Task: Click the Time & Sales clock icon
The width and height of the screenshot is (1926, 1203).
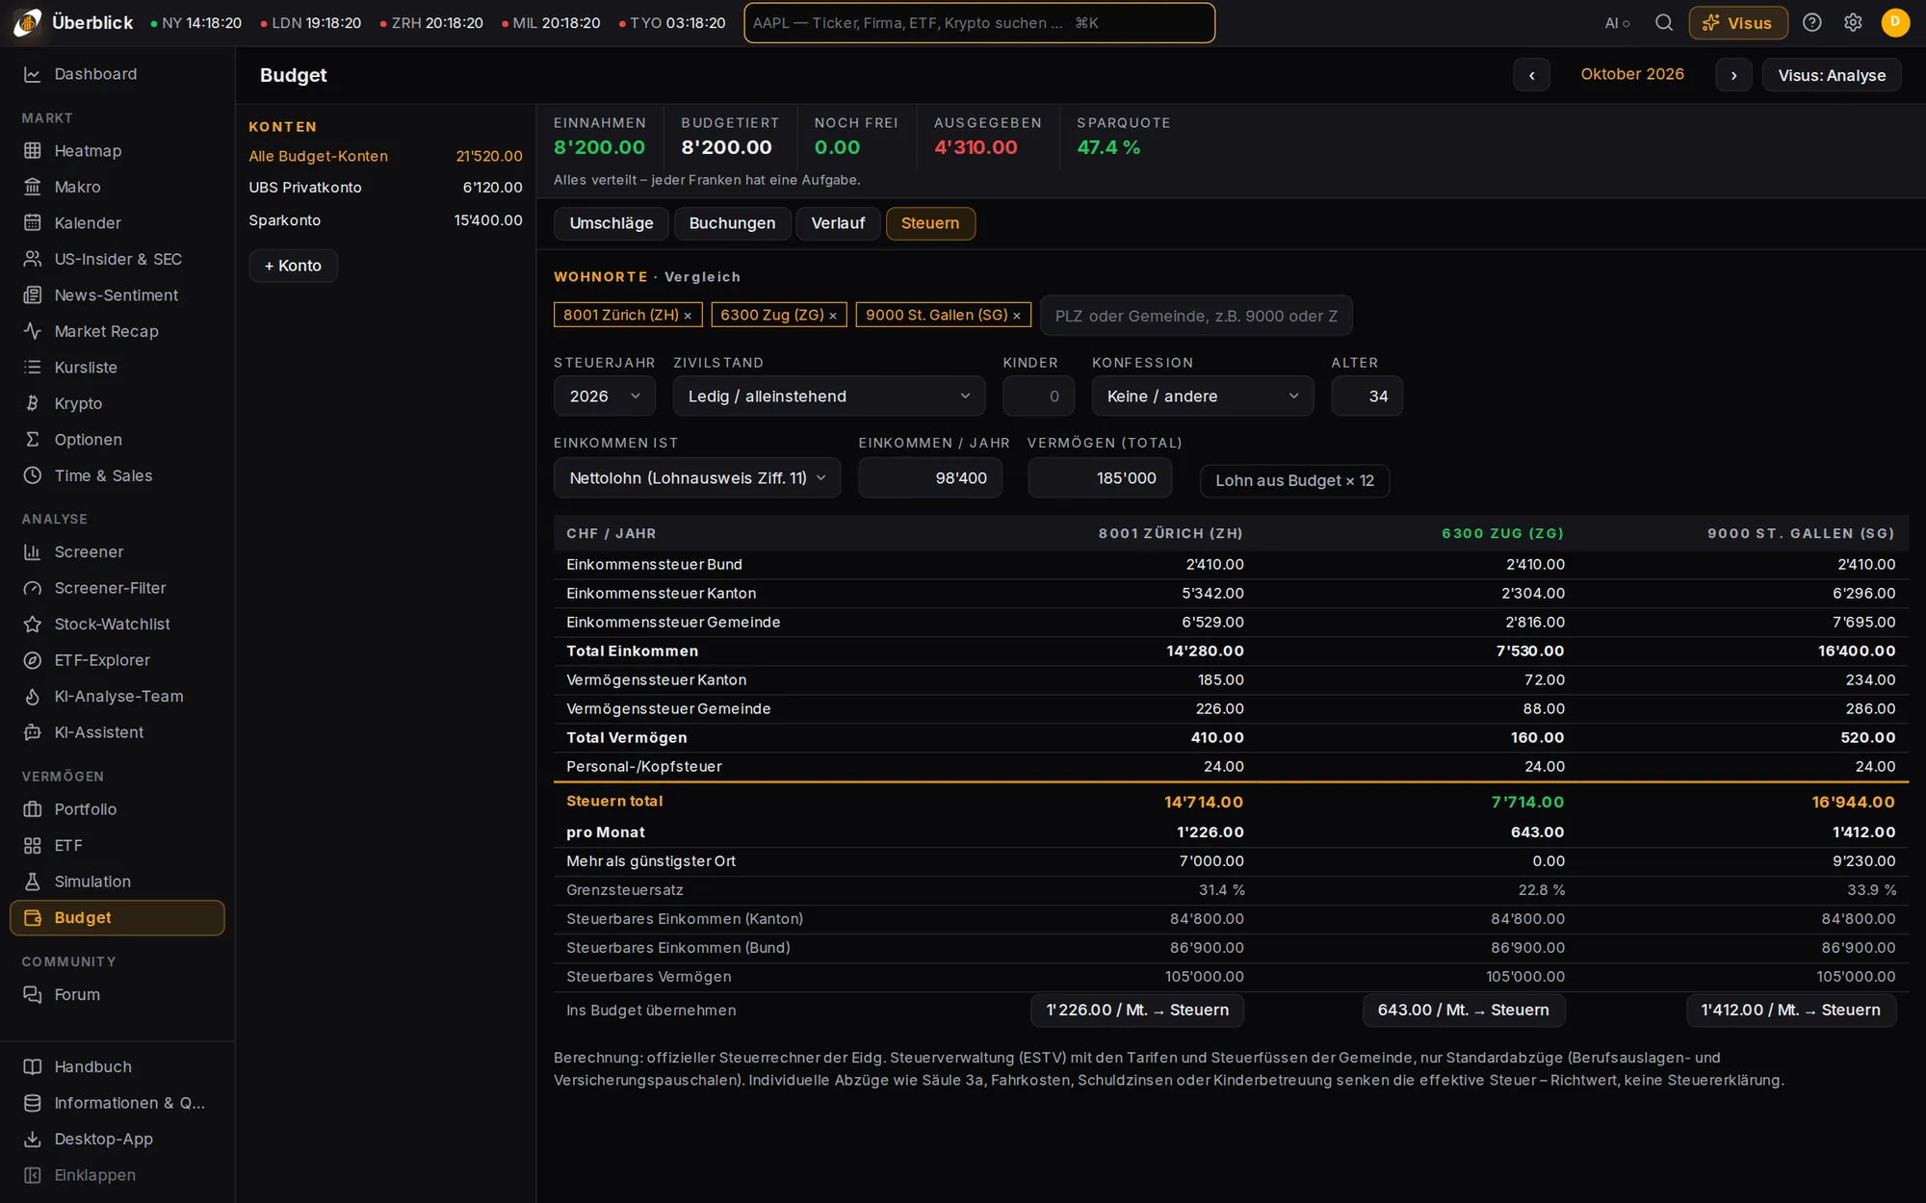Action: pos(33,475)
